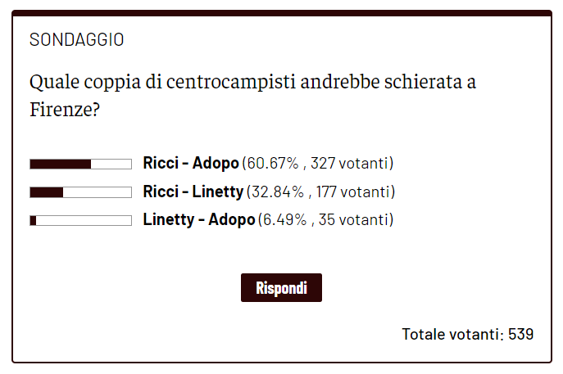Select the Linetty - Adopo option label
The height and width of the screenshot is (374, 563).
point(198,220)
